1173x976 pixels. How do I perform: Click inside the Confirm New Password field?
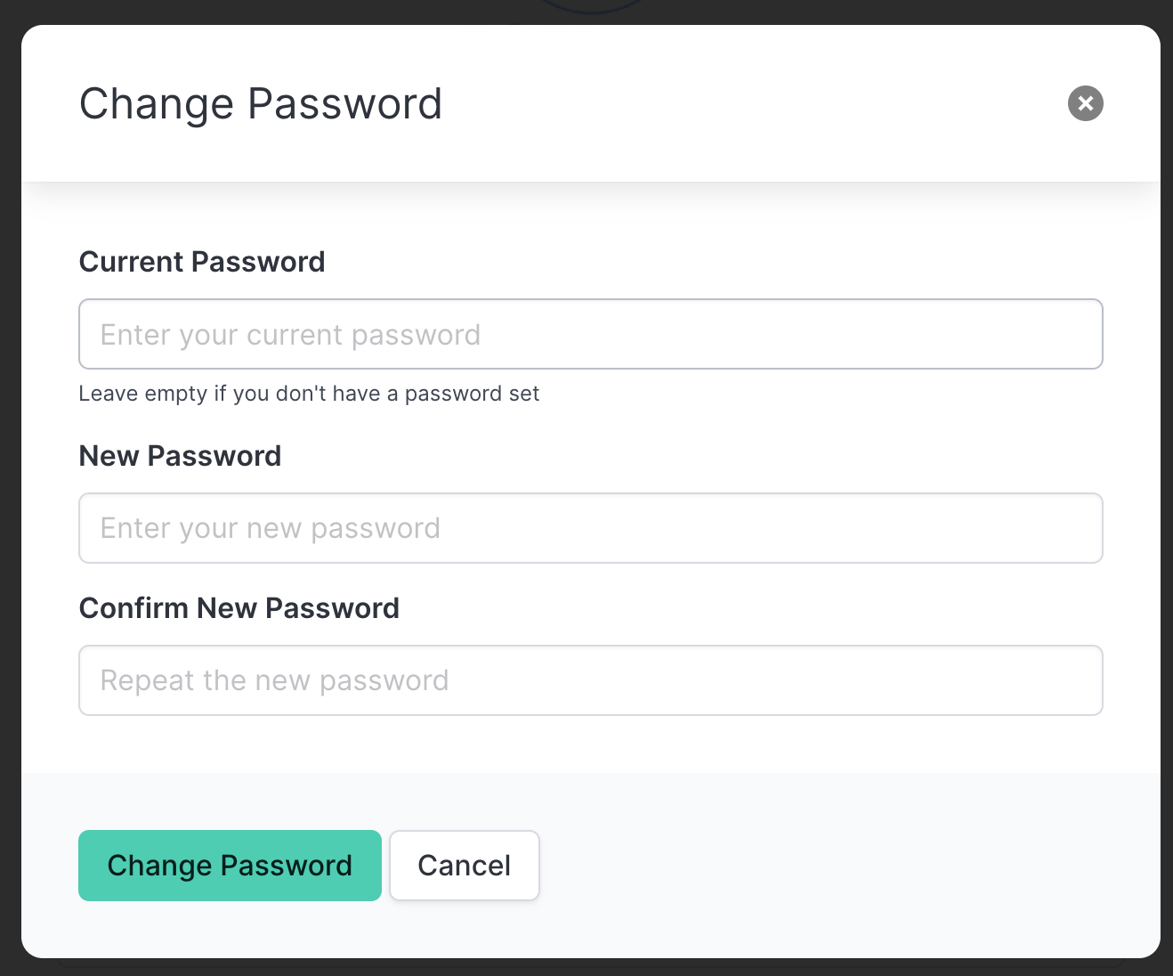pos(590,680)
